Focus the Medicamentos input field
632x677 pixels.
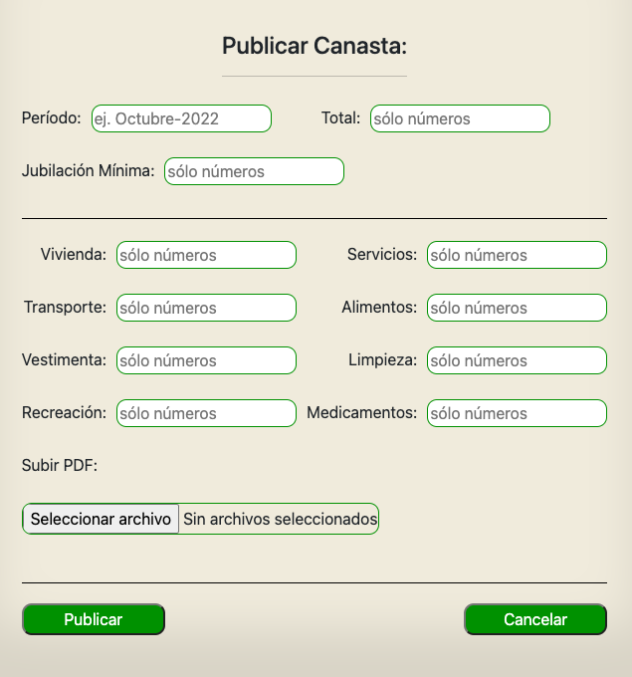[518, 413]
